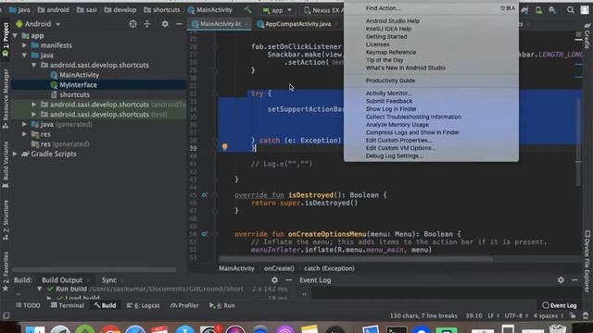Select the Build Output tab
The image size is (593, 333).
[62, 280]
